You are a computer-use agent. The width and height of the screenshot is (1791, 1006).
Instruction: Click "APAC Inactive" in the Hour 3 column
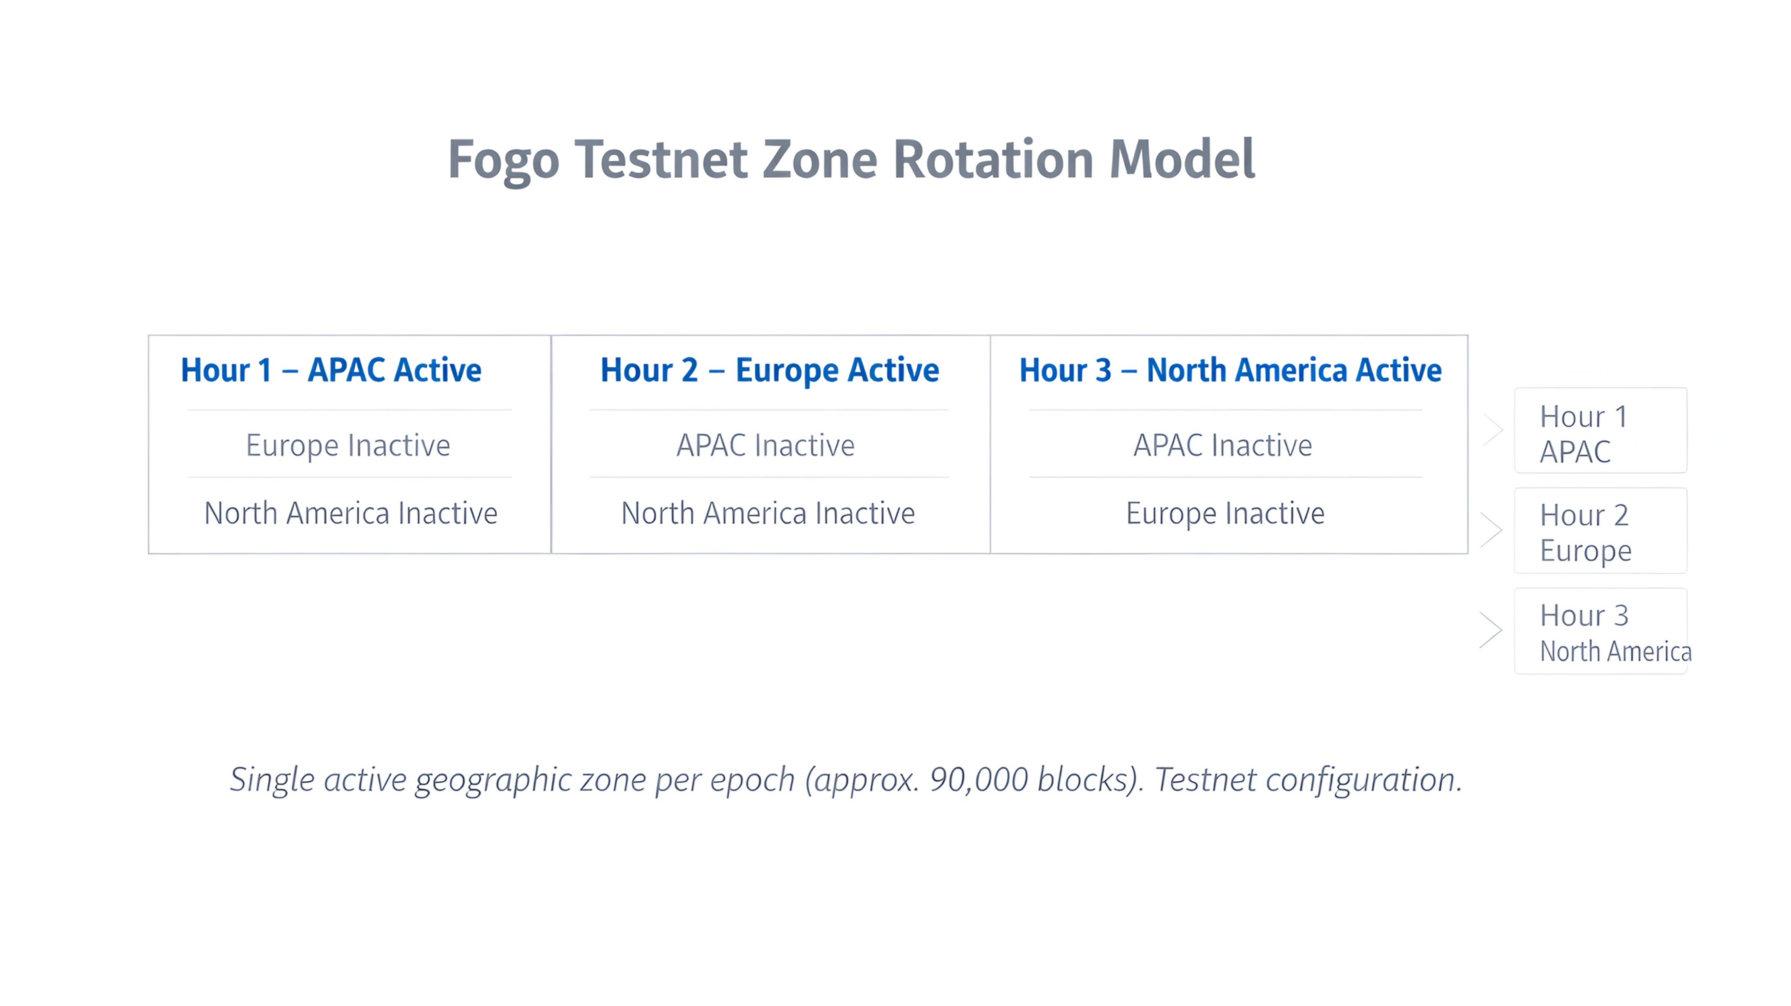point(1222,445)
